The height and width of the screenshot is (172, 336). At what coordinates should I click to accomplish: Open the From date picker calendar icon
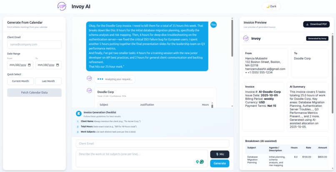(29, 65)
